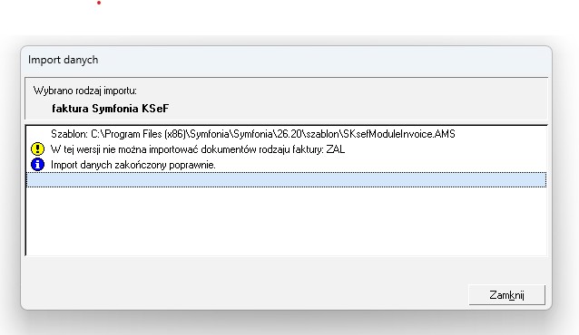This screenshot has width=579, height=335.
Task: Click the small red dot above the dialog
Action: coord(99,3)
